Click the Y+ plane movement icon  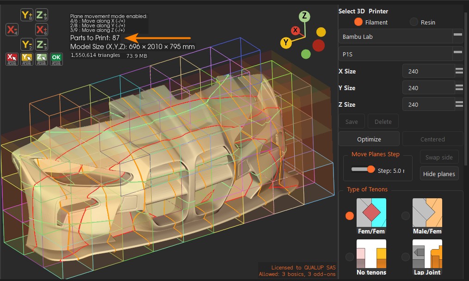(27, 15)
